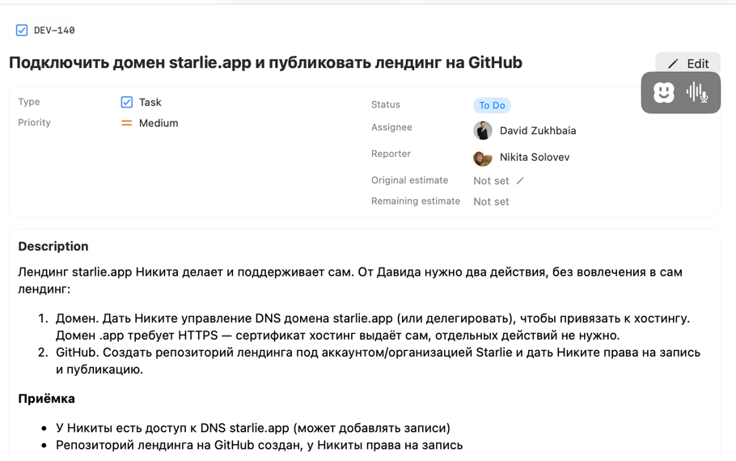
Task: Click the Assignee field label
Action: [x=391, y=127]
